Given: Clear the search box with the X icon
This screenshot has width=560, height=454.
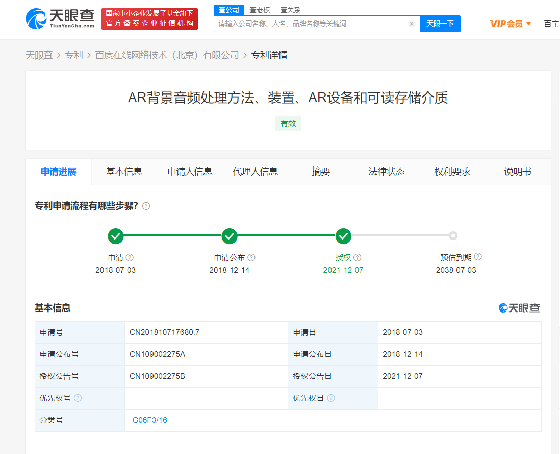Looking at the screenshot, I should coord(412,24).
